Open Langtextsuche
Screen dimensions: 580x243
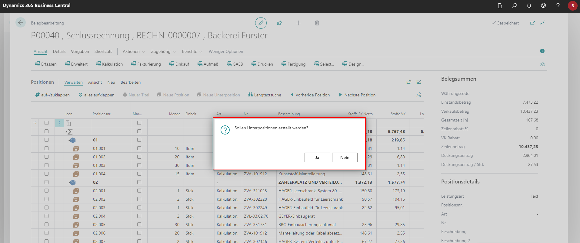[265, 95]
